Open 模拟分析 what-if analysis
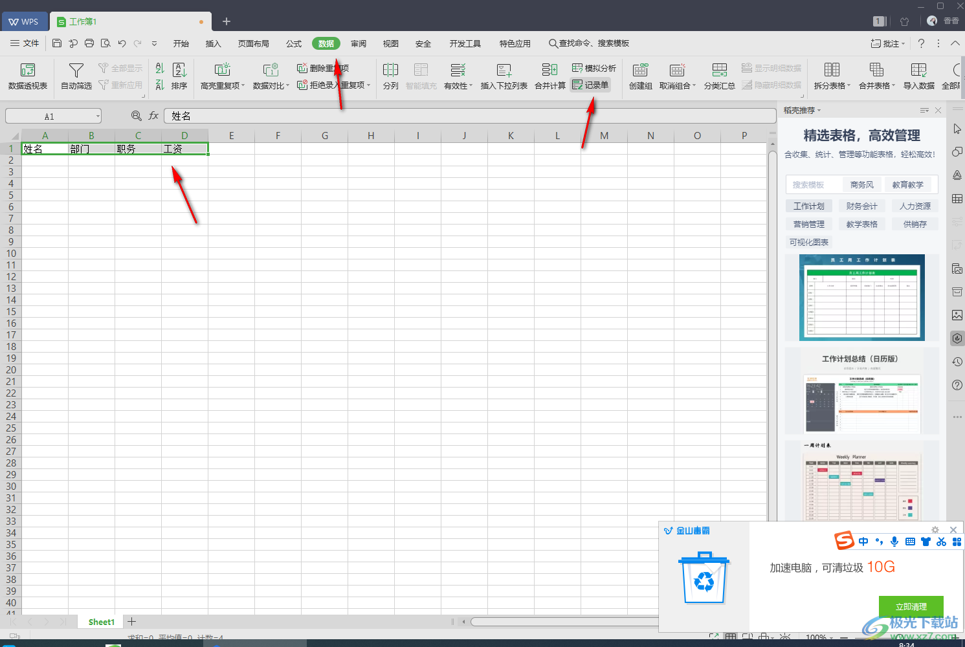965x647 pixels. click(594, 68)
